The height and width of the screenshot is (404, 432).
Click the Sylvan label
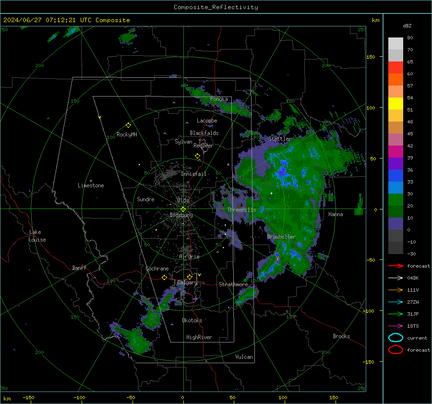(183, 142)
